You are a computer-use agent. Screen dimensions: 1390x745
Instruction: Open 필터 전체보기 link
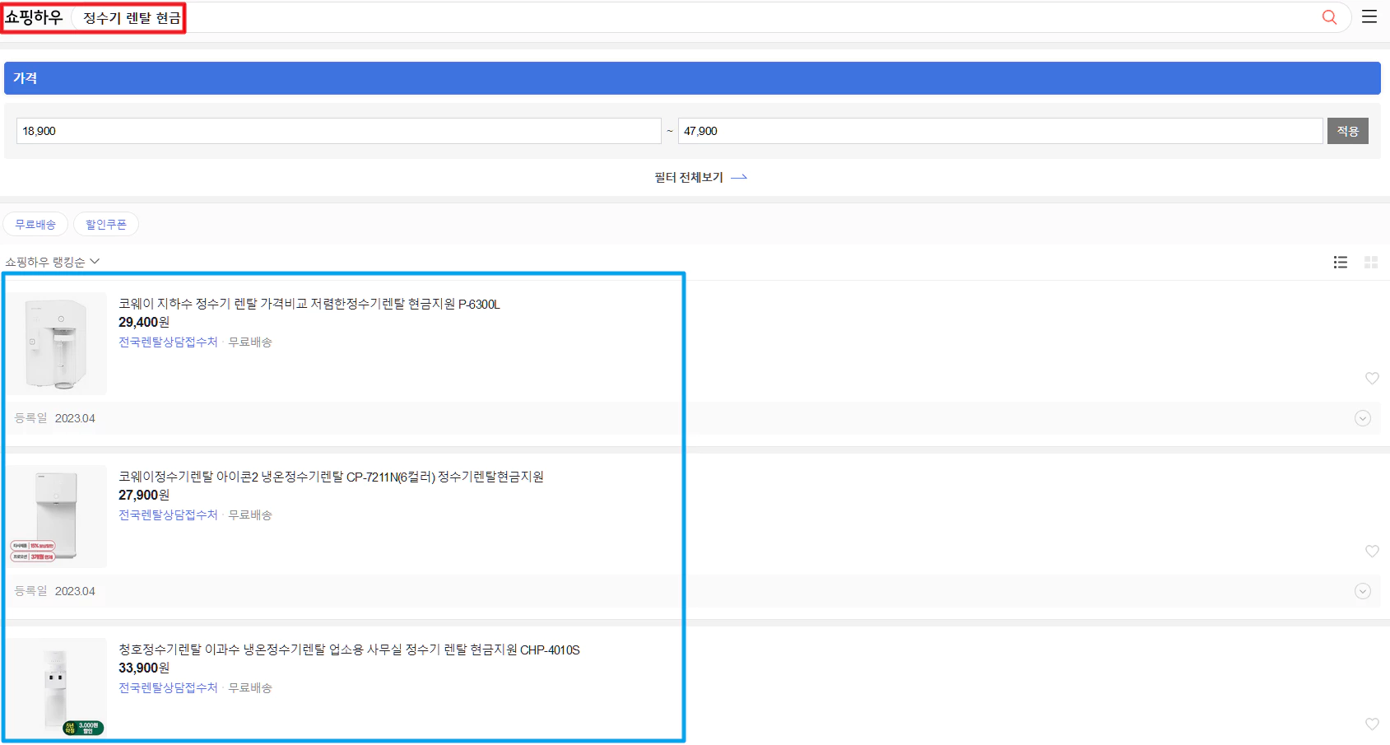pyautogui.click(x=700, y=177)
